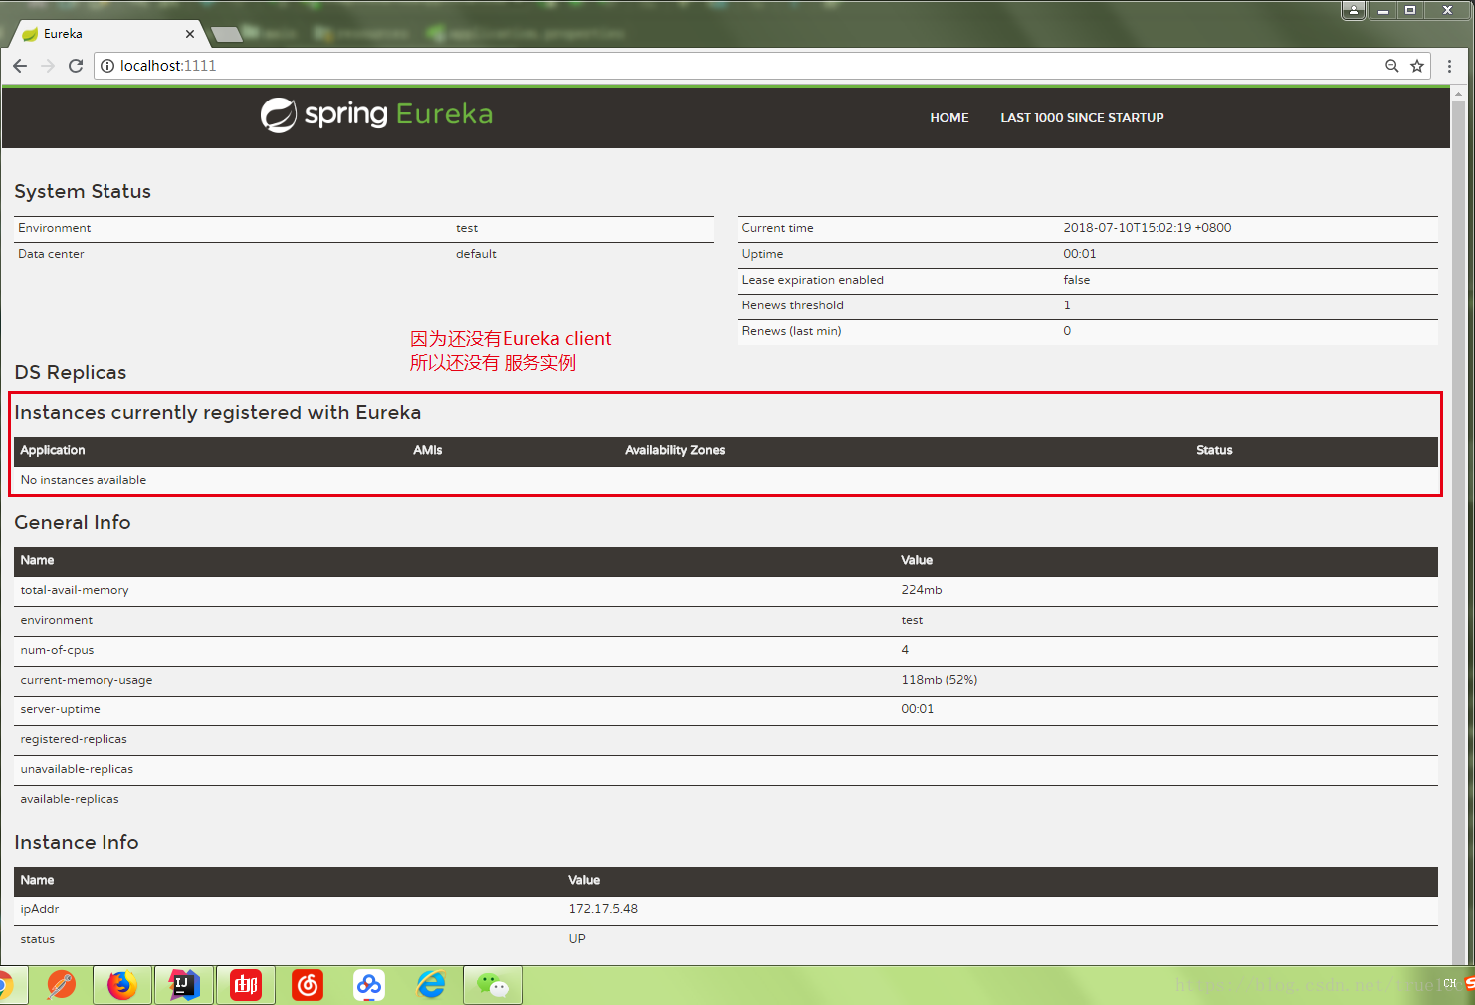
Task: Click the status value UP
Action: tap(577, 939)
